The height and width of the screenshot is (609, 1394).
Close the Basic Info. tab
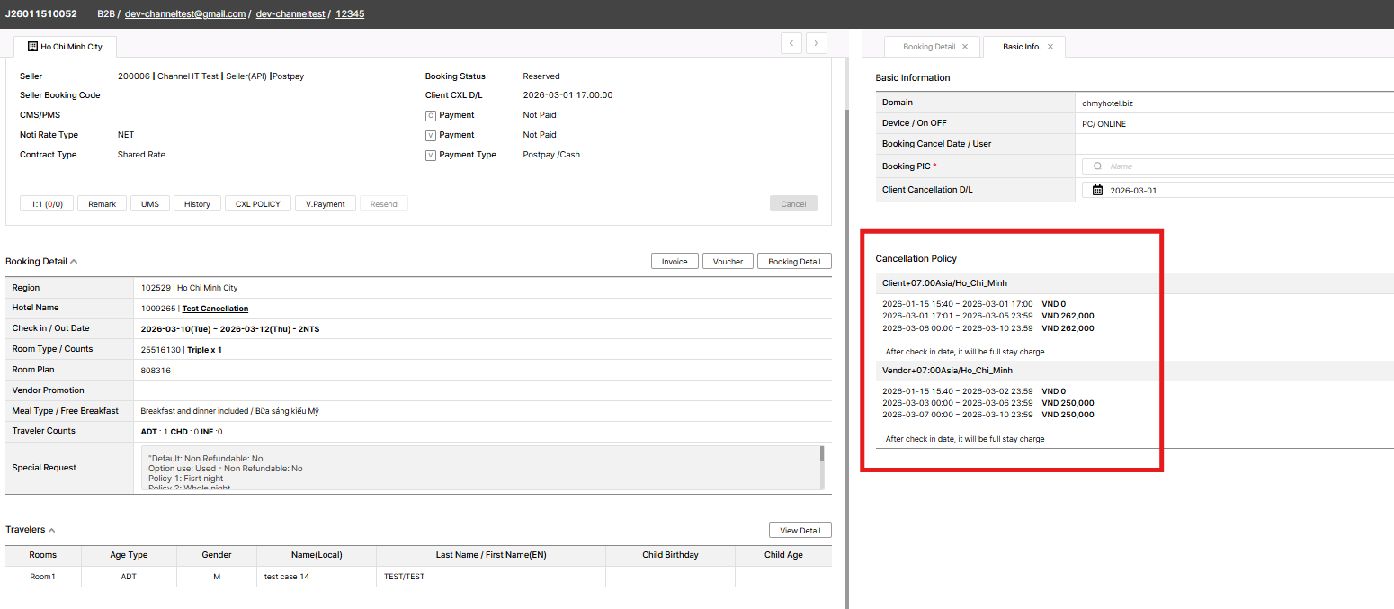pos(1050,47)
